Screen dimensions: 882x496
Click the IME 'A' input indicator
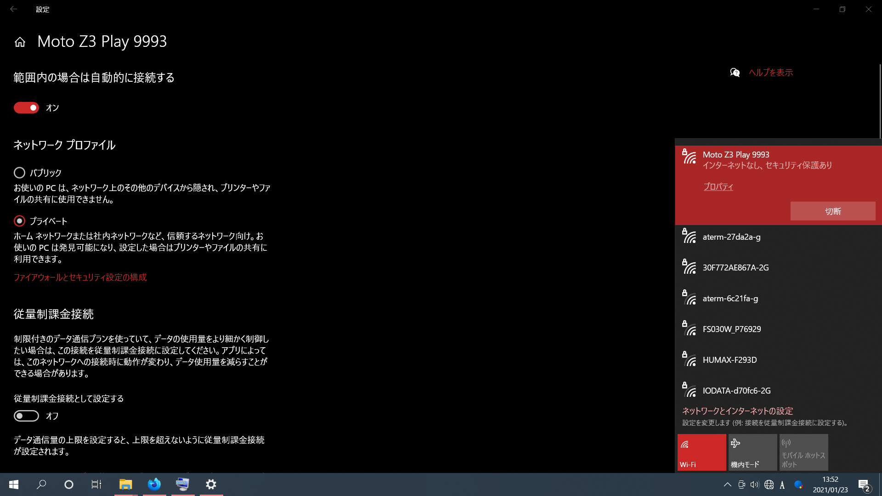[782, 485]
